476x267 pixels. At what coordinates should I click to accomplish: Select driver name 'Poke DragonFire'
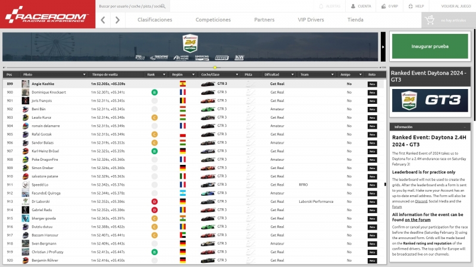pos(45,160)
